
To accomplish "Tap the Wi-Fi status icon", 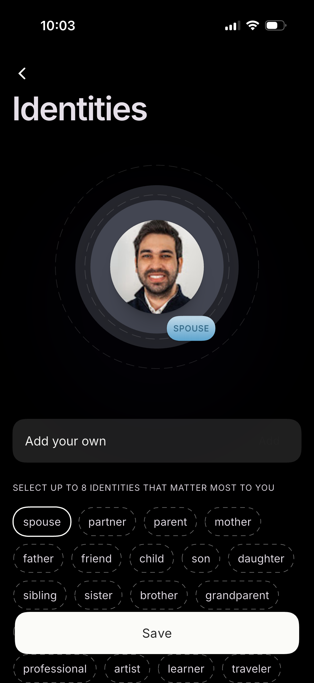I will click(x=253, y=26).
